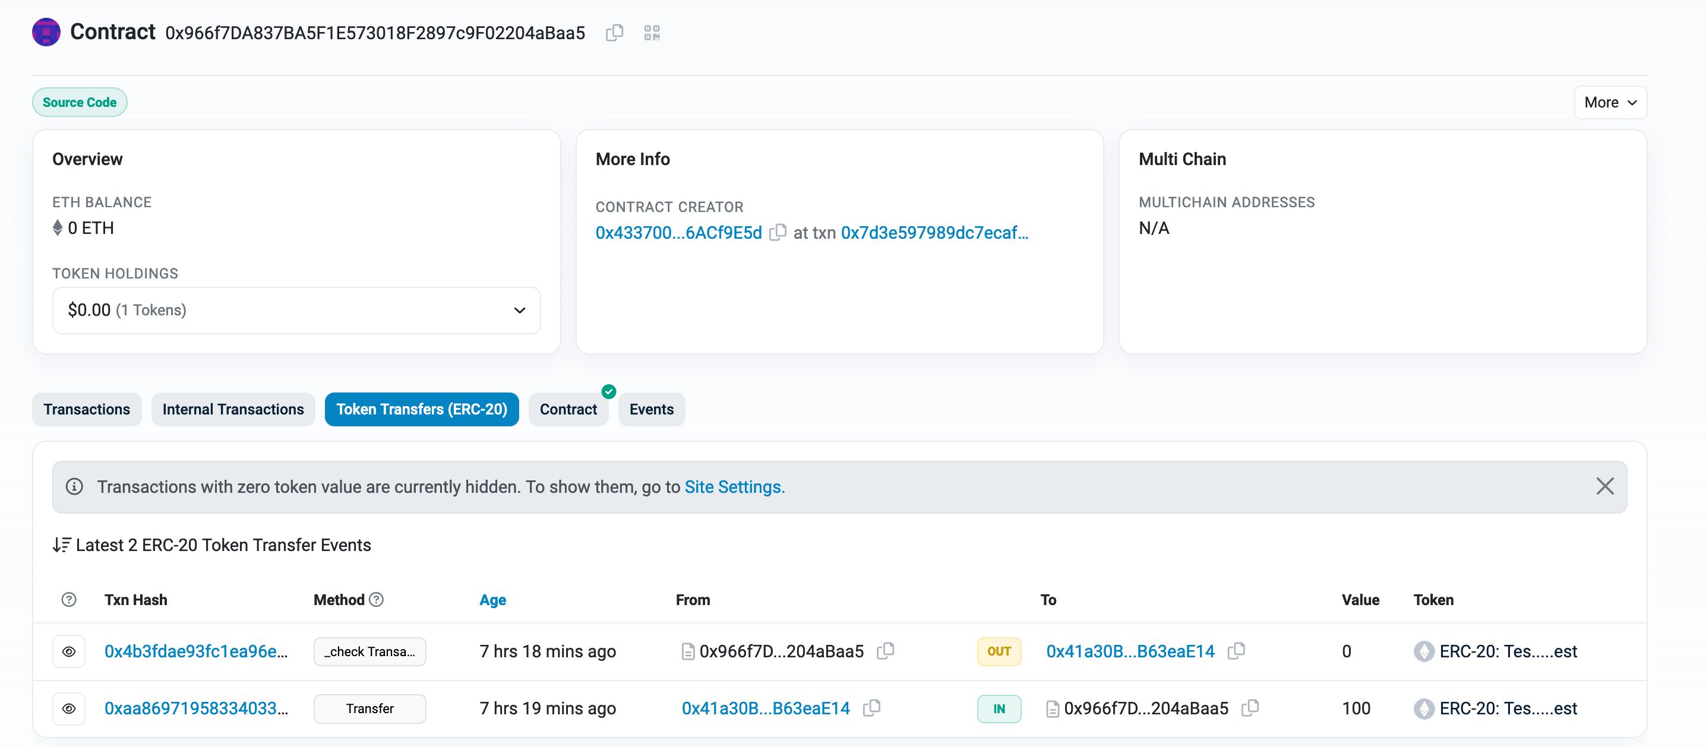The image size is (1706, 747).
Task: Click the '0 ETH' balance value
Action: point(91,228)
